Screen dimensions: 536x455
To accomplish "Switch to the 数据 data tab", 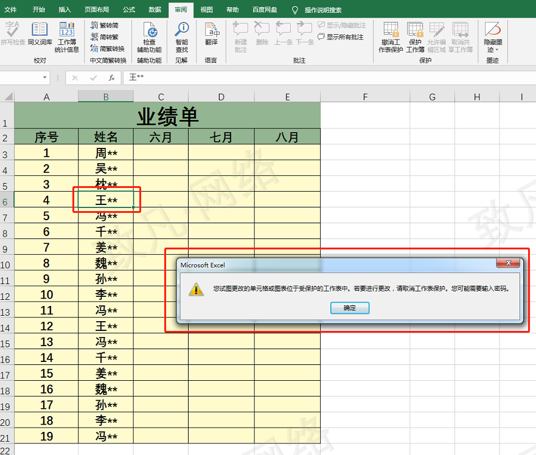I will [x=155, y=10].
